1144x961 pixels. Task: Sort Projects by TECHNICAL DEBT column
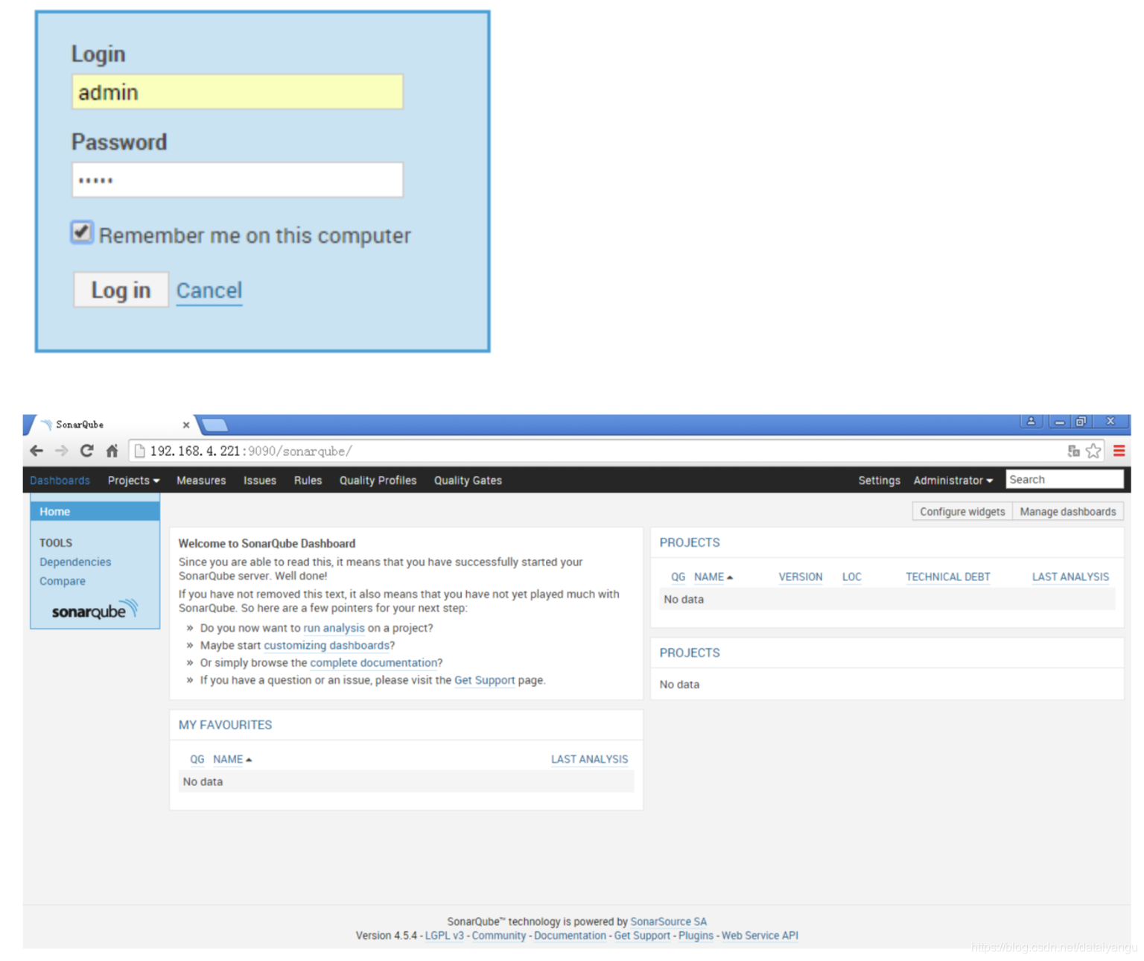point(948,577)
